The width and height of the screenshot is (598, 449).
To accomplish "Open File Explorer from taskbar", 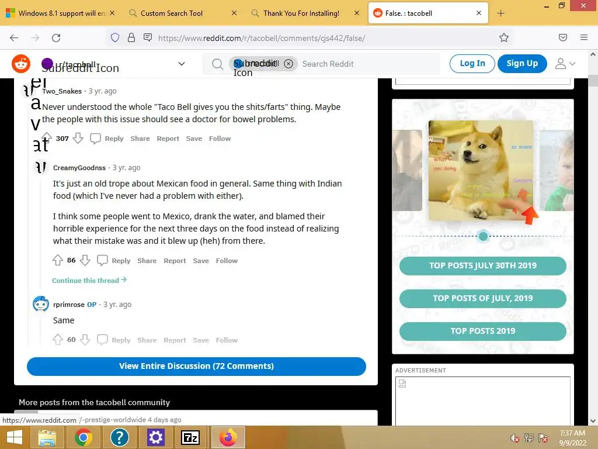I will pos(47,437).
